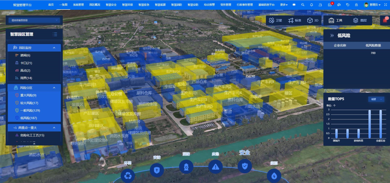This screenshot has width=390, height=183.
Task: Click the 道闸 gate icon
Action: pyautogui.click(x=17, y=55)
